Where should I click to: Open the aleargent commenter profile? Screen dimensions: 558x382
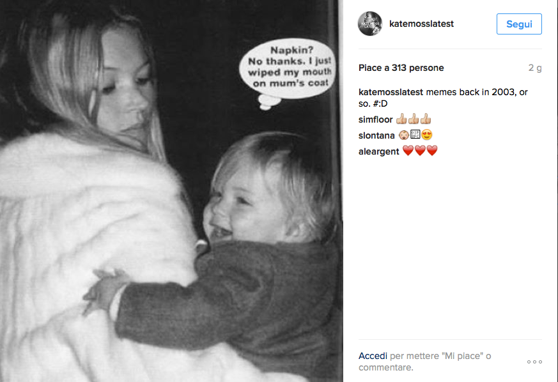[x=378, y=151]
